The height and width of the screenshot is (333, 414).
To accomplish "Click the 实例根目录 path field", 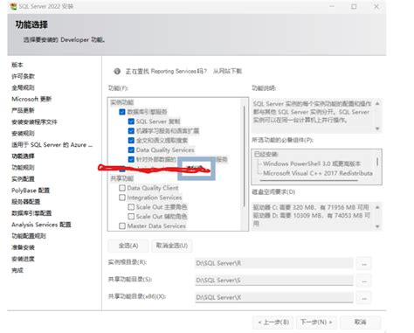I will coord(274,263).
